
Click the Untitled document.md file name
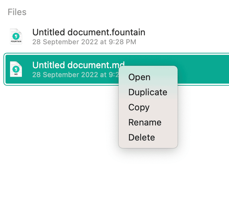click(79, 65)
